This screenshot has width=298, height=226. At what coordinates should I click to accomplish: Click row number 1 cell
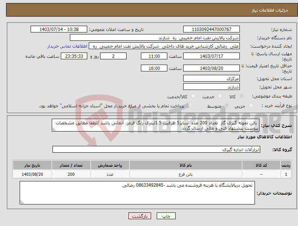(286, 174)
